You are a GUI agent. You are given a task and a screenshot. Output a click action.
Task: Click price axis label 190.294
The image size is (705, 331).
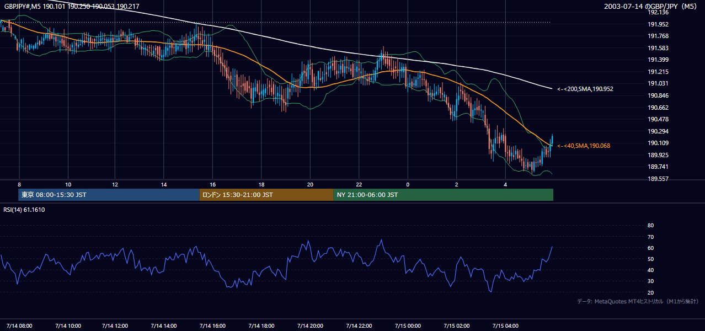click(x=658, y=131)
